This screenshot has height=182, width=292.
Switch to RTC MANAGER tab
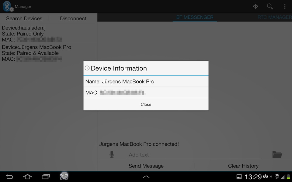tap(275, 17)
